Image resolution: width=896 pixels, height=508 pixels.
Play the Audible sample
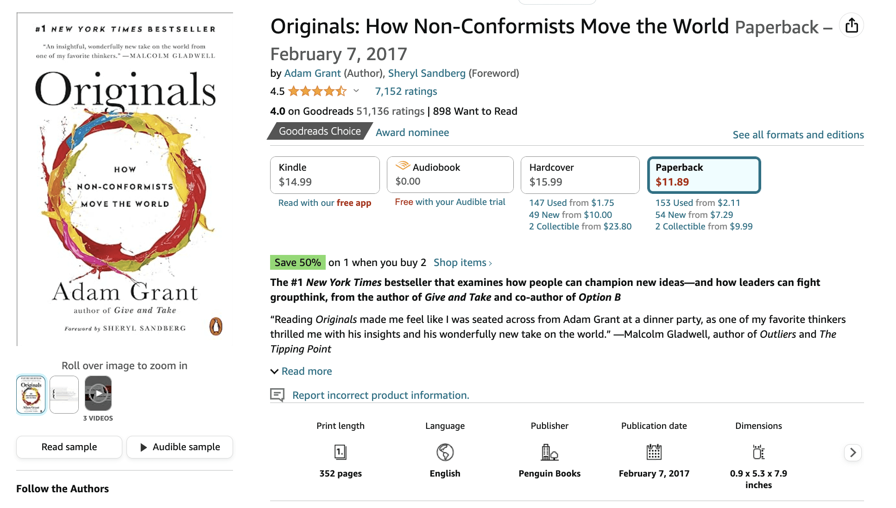[180, 447]
